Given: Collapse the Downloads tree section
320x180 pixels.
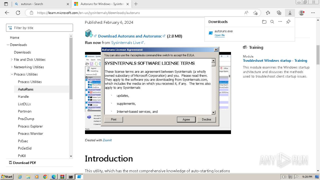Looking at the screenshot, I should click(x=8, y=45).
